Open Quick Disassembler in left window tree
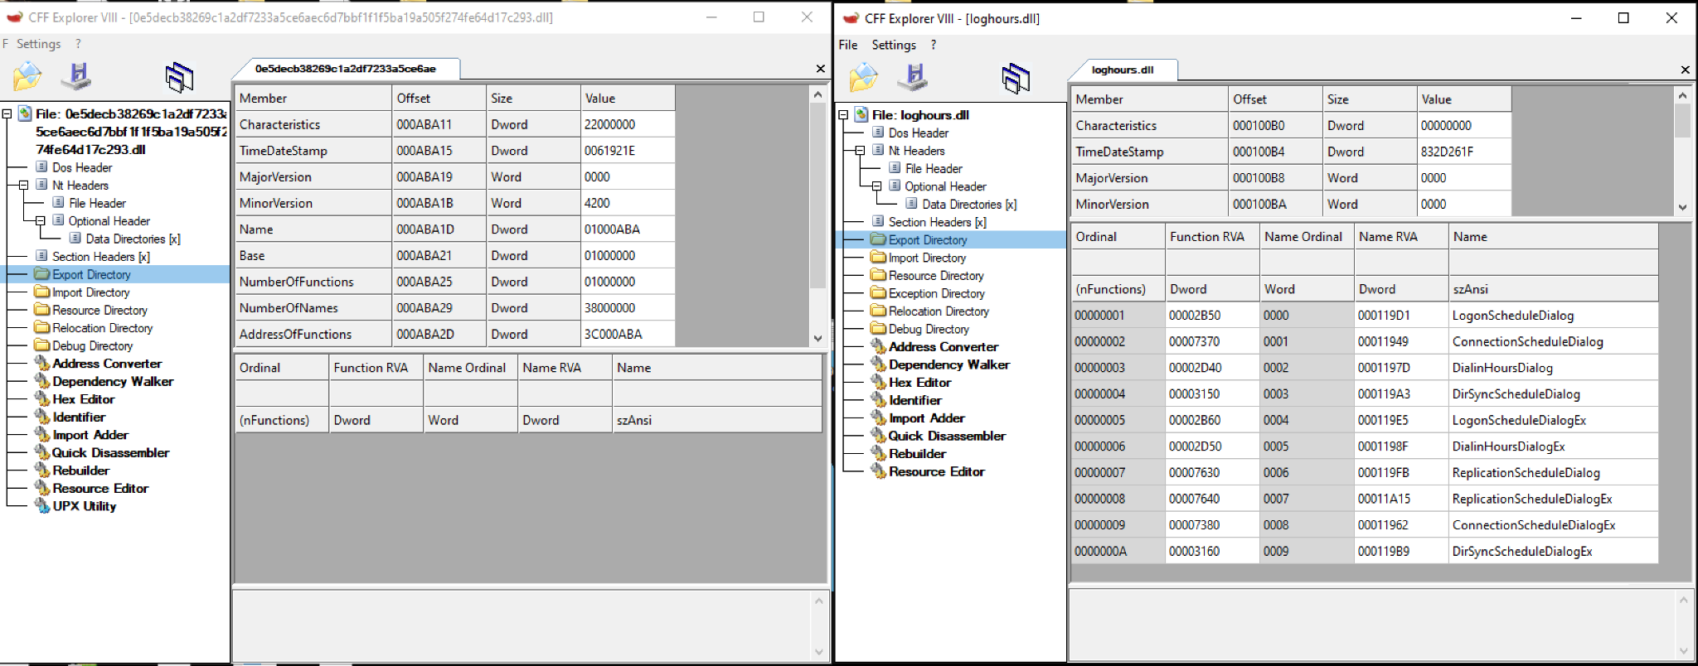 [x=110, y=453]
